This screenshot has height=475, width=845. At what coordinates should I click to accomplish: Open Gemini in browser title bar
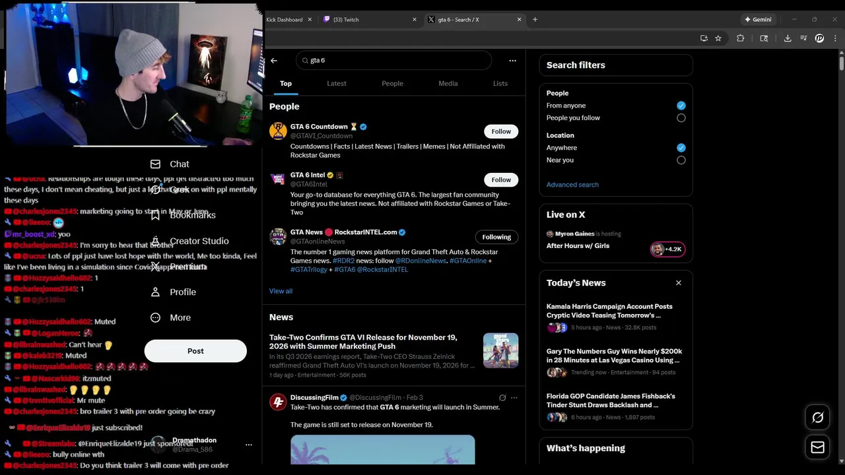click(x=758, y=20)
